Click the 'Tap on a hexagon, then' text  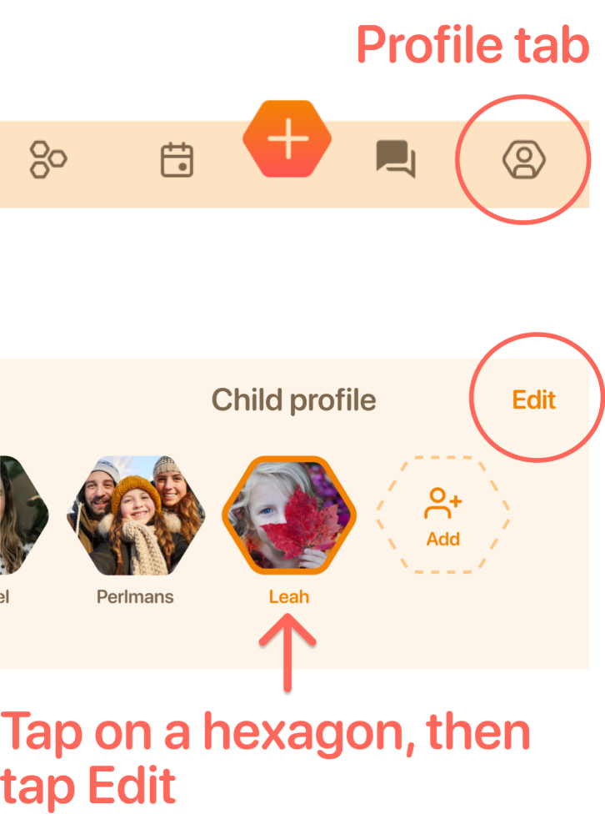pyautogui.click(x=266, y=735)
